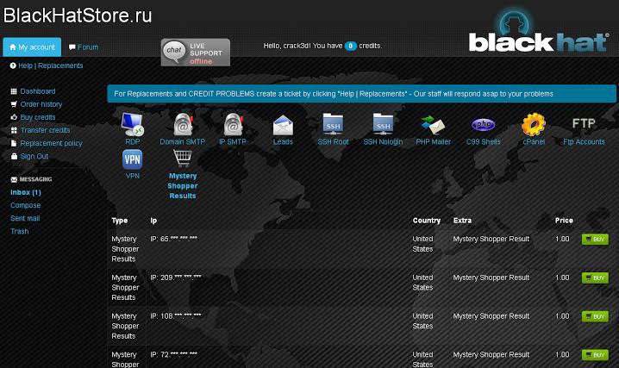This screenshot has width=619, height=368.
Task: Select the IP SMTP mailbox icon
Action: pyautogui.click(x=233, y=124)
